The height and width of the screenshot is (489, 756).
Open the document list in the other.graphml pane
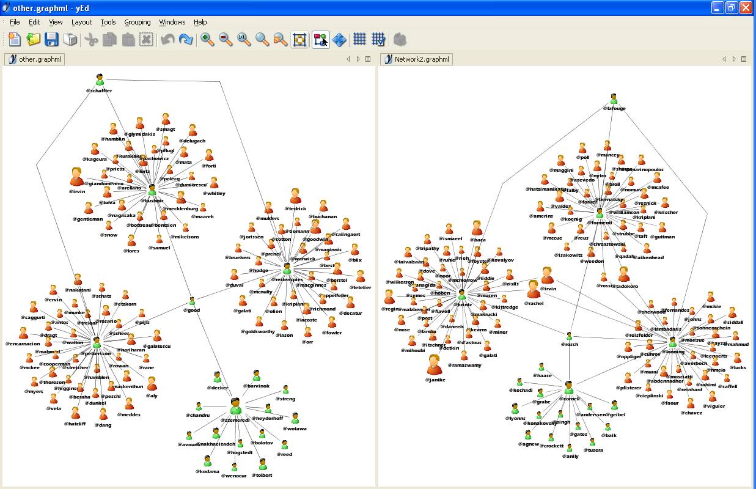point(368,59)
